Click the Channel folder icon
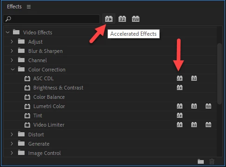 click(x=21, y=60)
